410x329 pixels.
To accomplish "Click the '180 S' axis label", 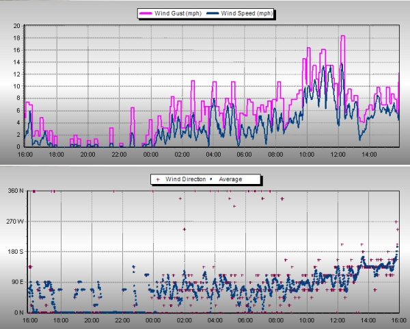I will (x=14, y=252).
